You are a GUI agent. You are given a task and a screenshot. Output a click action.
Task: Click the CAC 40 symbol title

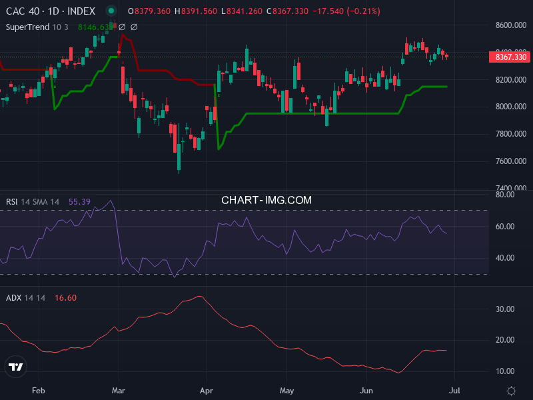tap(51, 11)
